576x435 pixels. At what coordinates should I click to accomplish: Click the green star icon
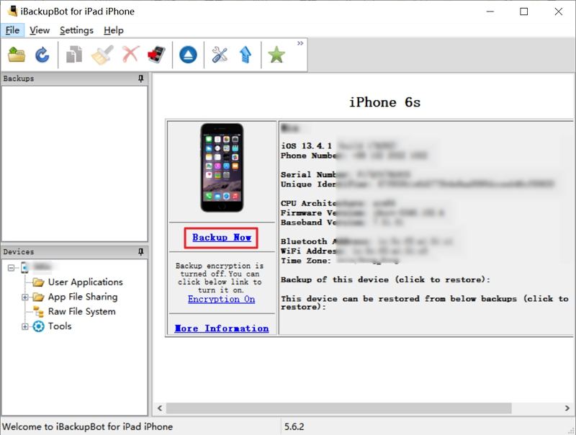pos(276,55)
